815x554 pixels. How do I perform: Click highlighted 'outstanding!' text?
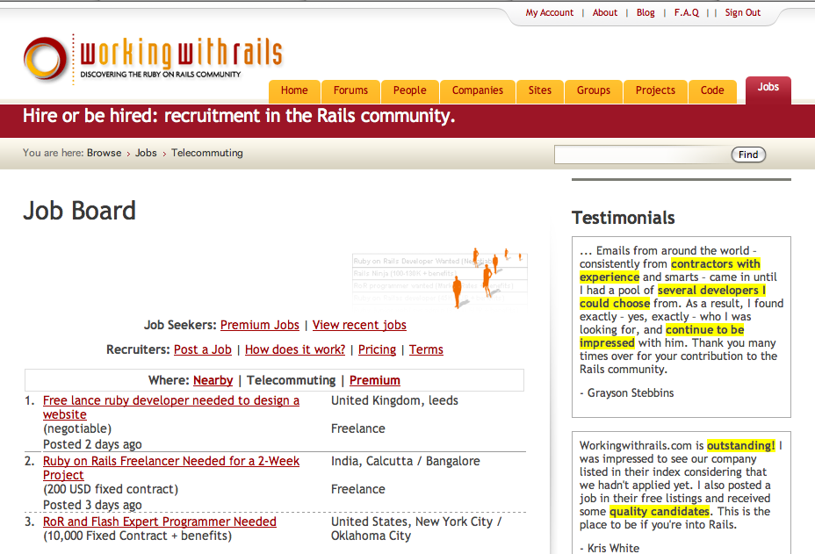click(x=740, y=445)
